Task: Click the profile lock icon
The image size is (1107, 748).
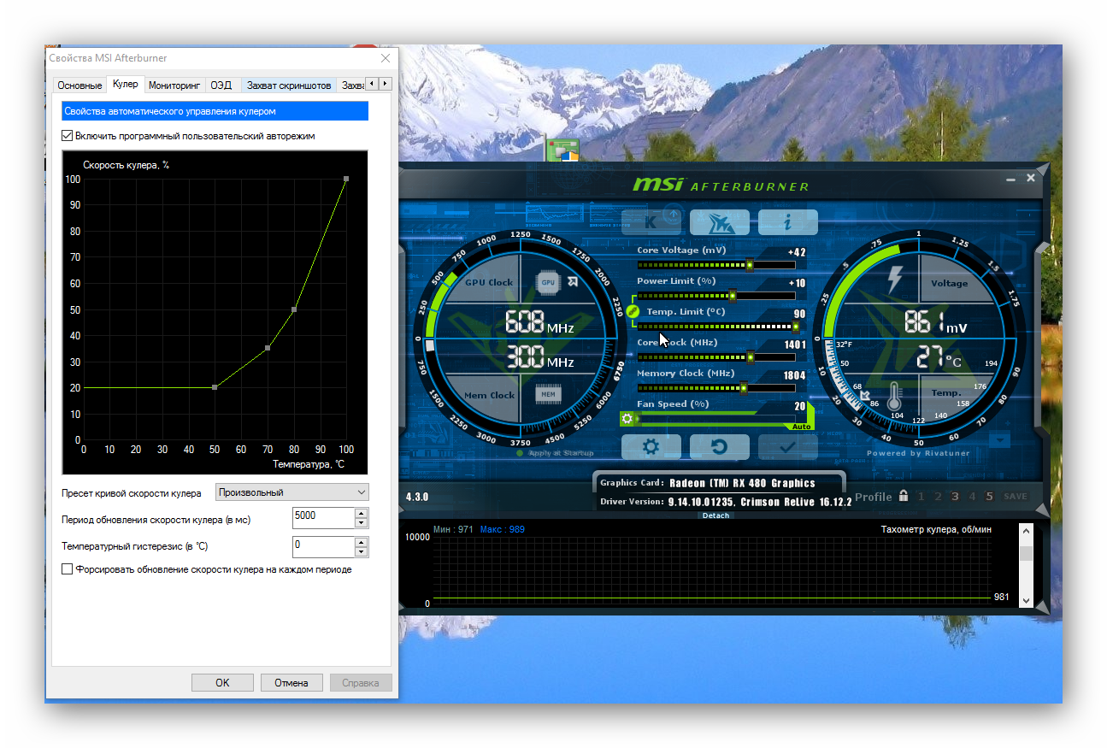Action: click(904, 497)
